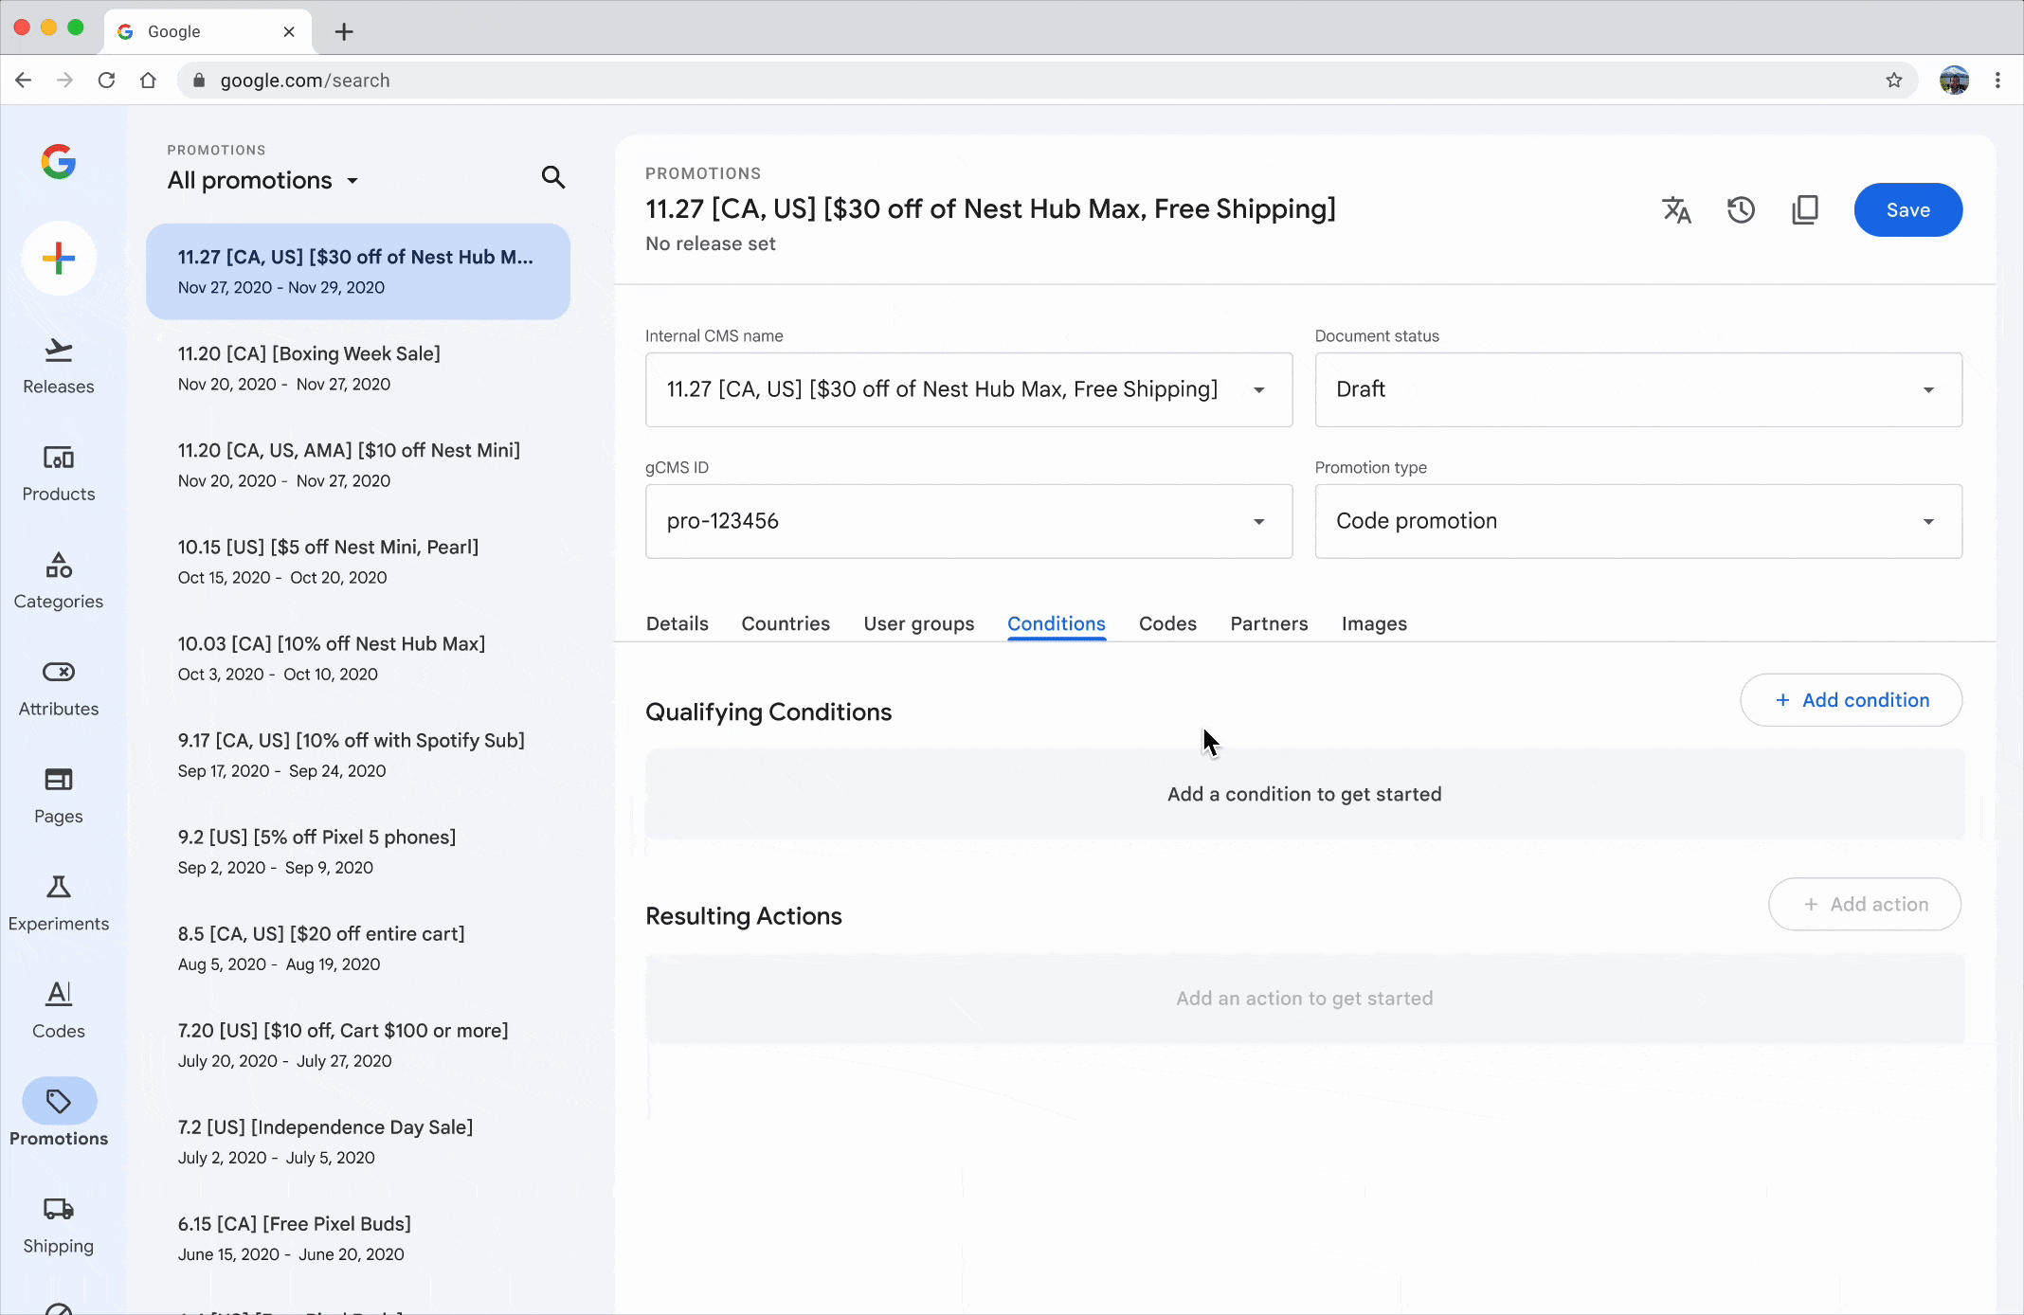The height and width of the screenshot is (1315, 2024).
Task: Open Releases in the sidebar
Action: click(59, 366)
